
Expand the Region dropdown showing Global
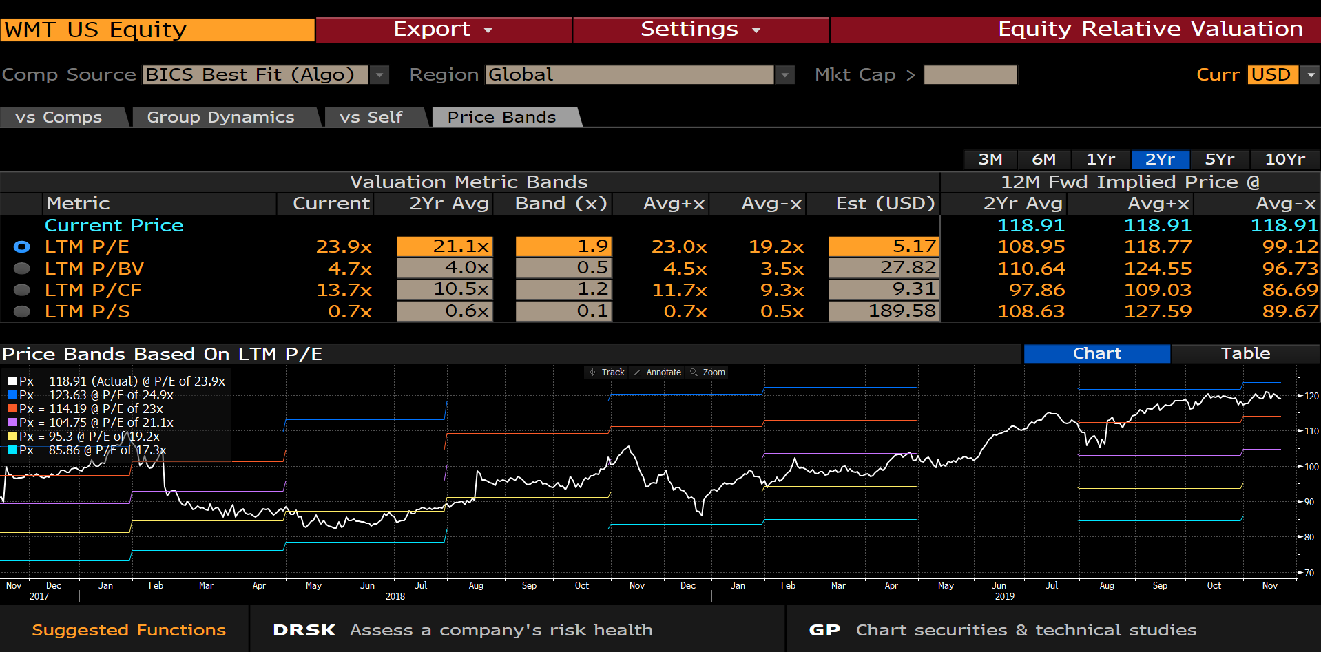(x=784, y=74)
